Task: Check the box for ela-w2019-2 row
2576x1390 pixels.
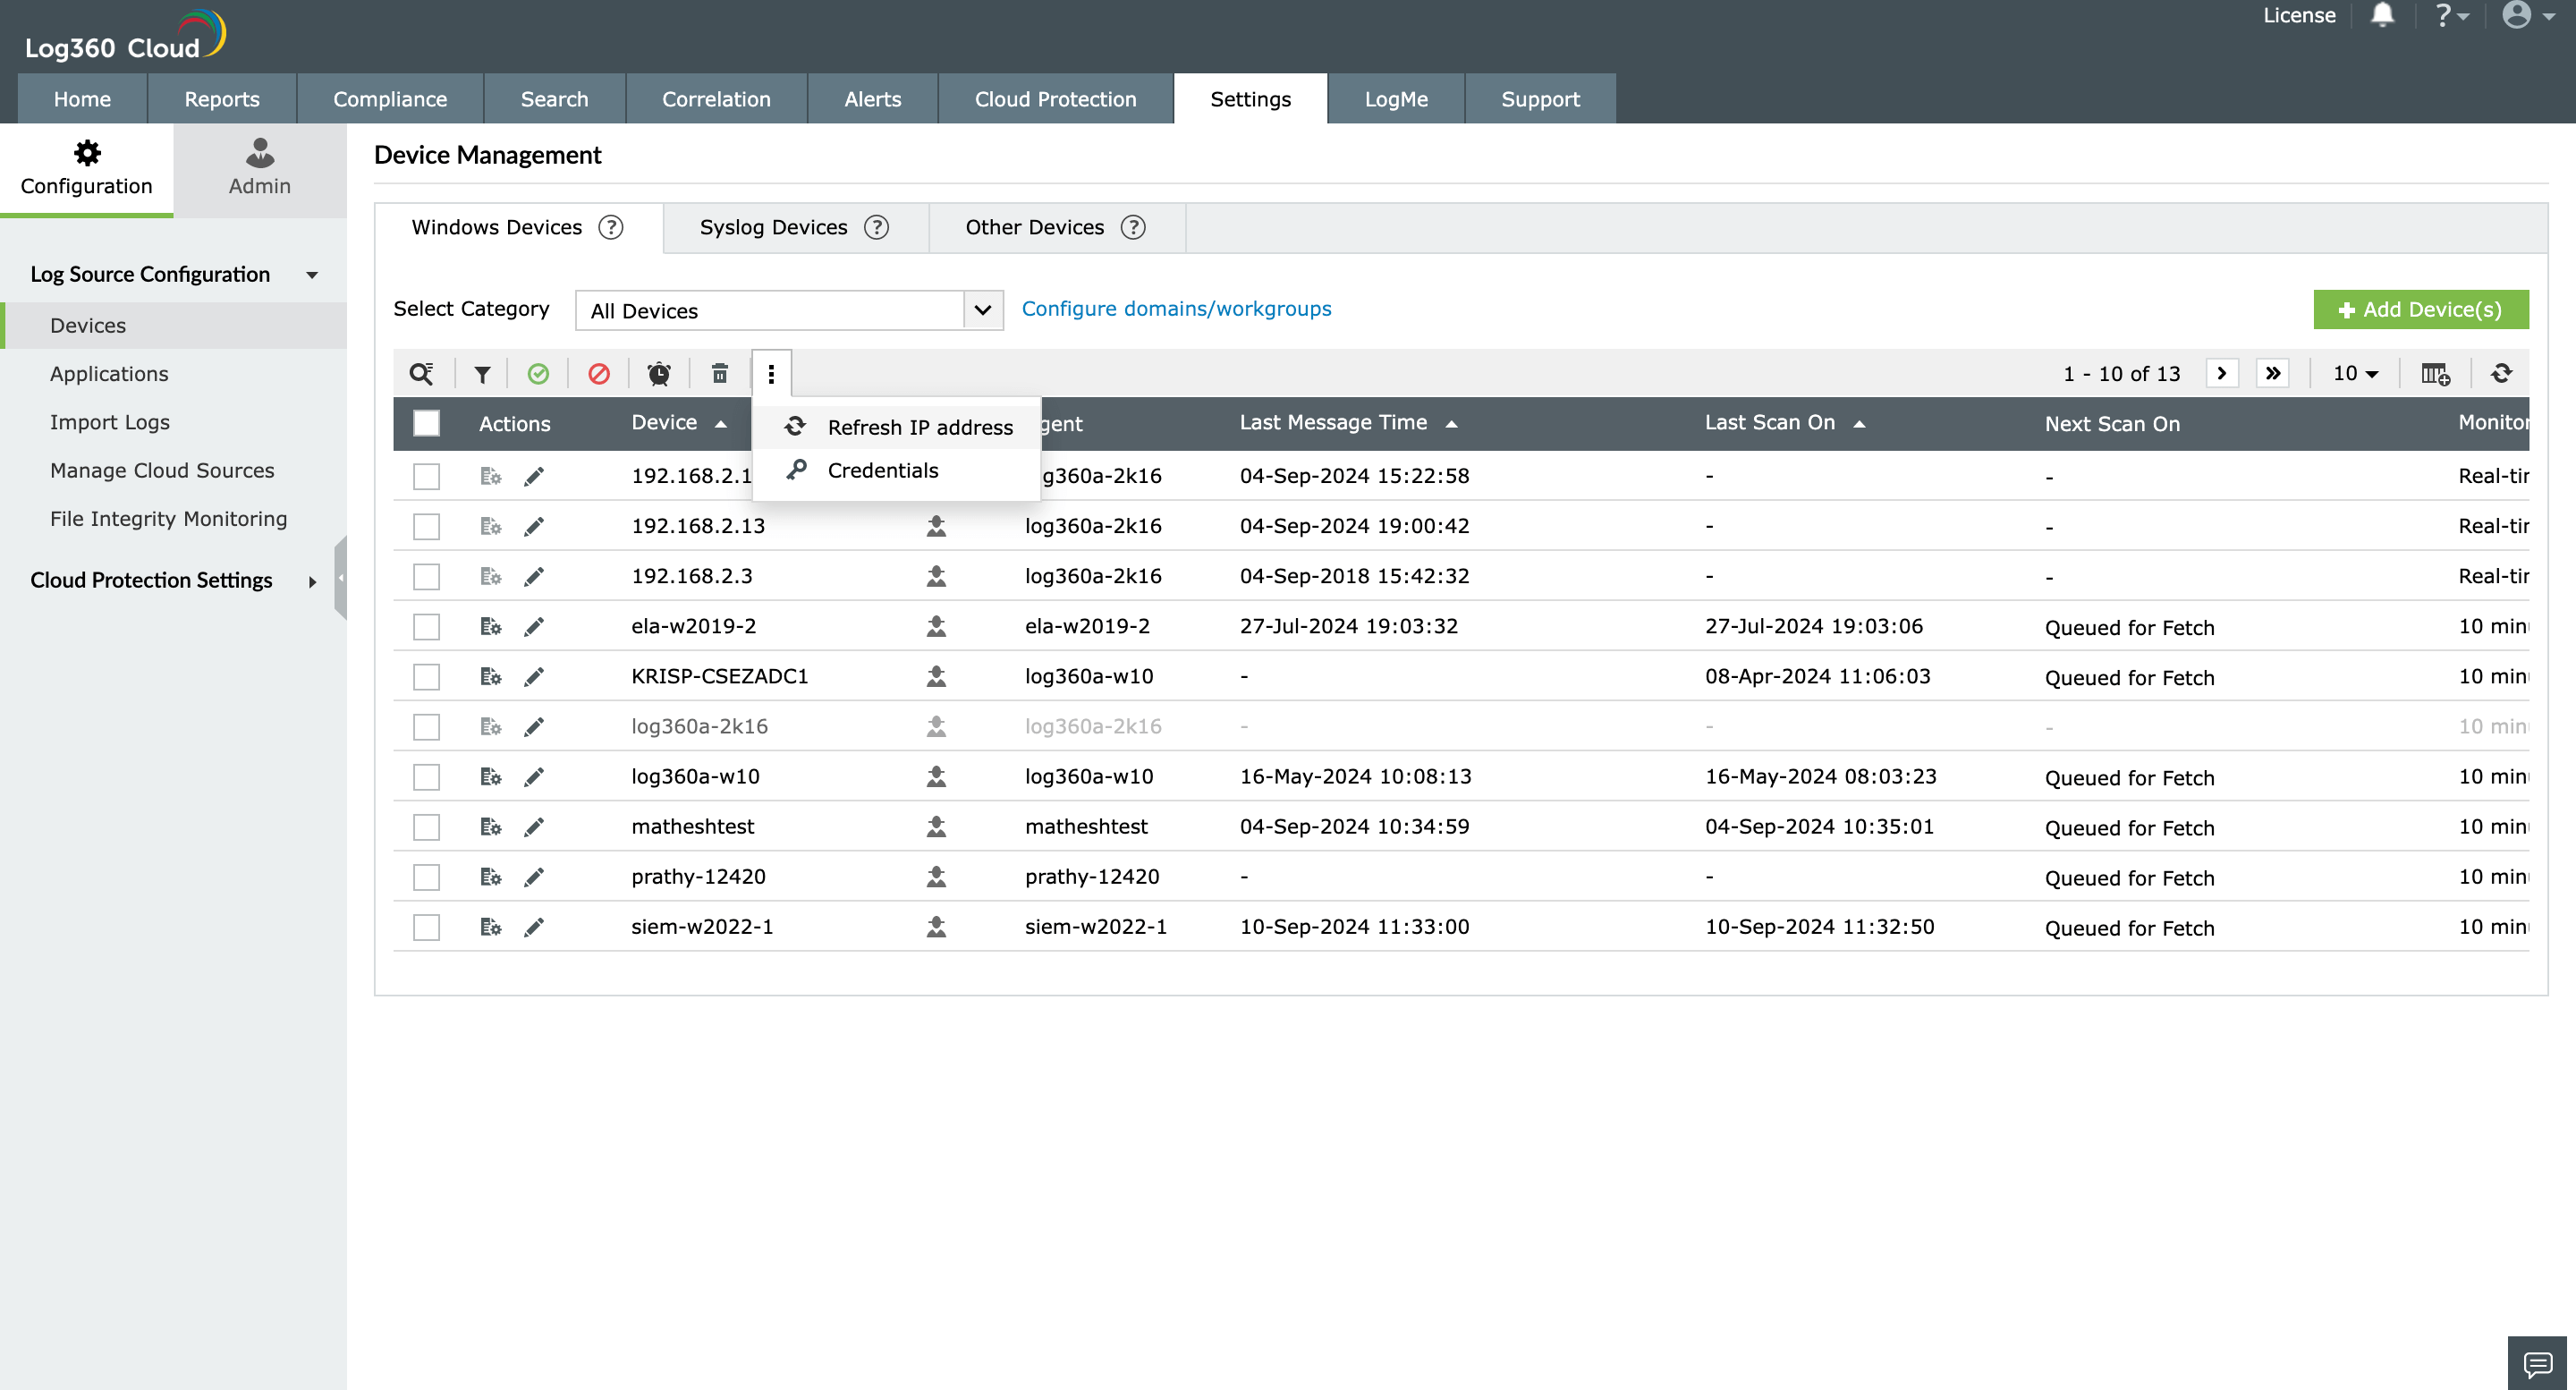Action: pos(427,627)
